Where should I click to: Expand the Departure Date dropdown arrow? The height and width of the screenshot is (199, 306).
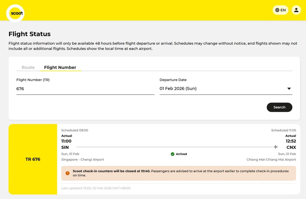point(289,89)
